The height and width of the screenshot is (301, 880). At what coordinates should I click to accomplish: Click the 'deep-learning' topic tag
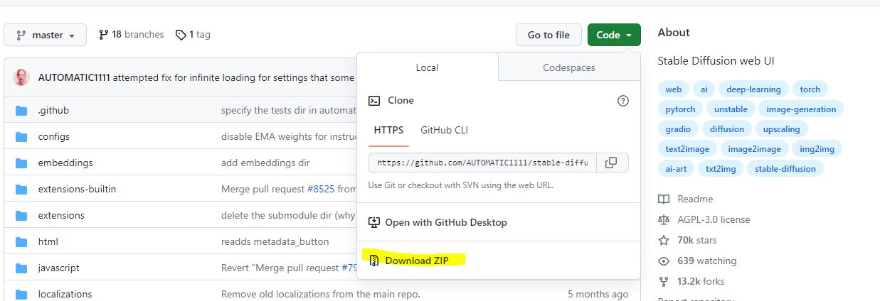pos(753,89)
